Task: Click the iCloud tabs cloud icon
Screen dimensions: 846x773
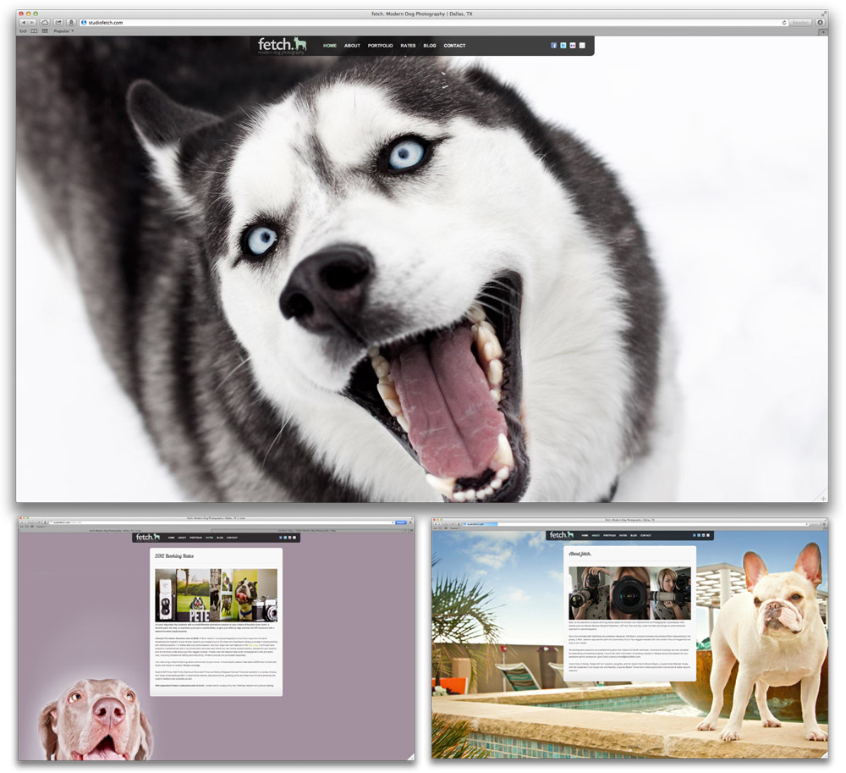Action: [45, 22]
